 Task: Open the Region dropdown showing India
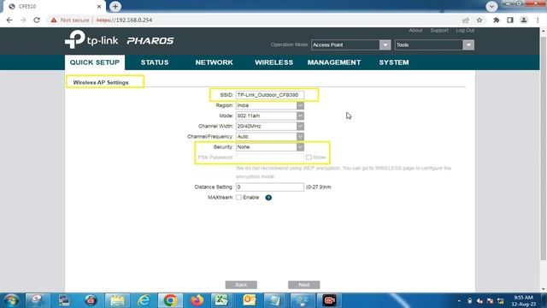(270, 105)
